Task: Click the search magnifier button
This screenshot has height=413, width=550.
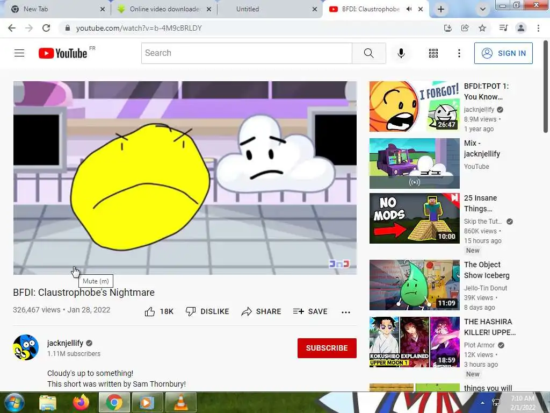Action: [368, 53]
